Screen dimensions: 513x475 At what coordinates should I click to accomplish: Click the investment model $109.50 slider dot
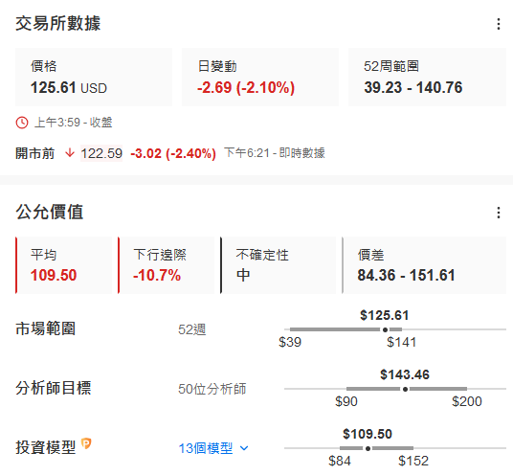368,448
